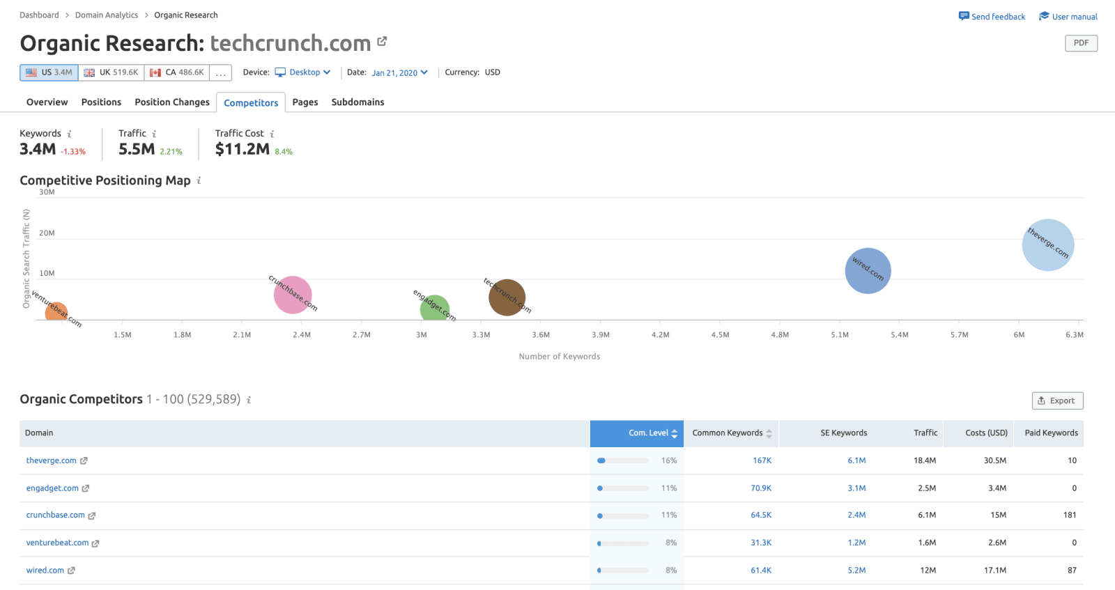This screenshot has width=1115, height=590.
Task: Click the User manual graduation cap icon
Action: click(x=1044, y=16)
